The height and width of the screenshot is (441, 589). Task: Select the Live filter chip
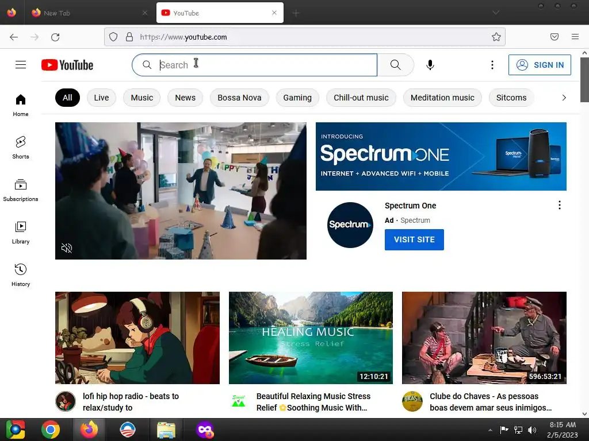pyautogui.click(x=101, y=98)
